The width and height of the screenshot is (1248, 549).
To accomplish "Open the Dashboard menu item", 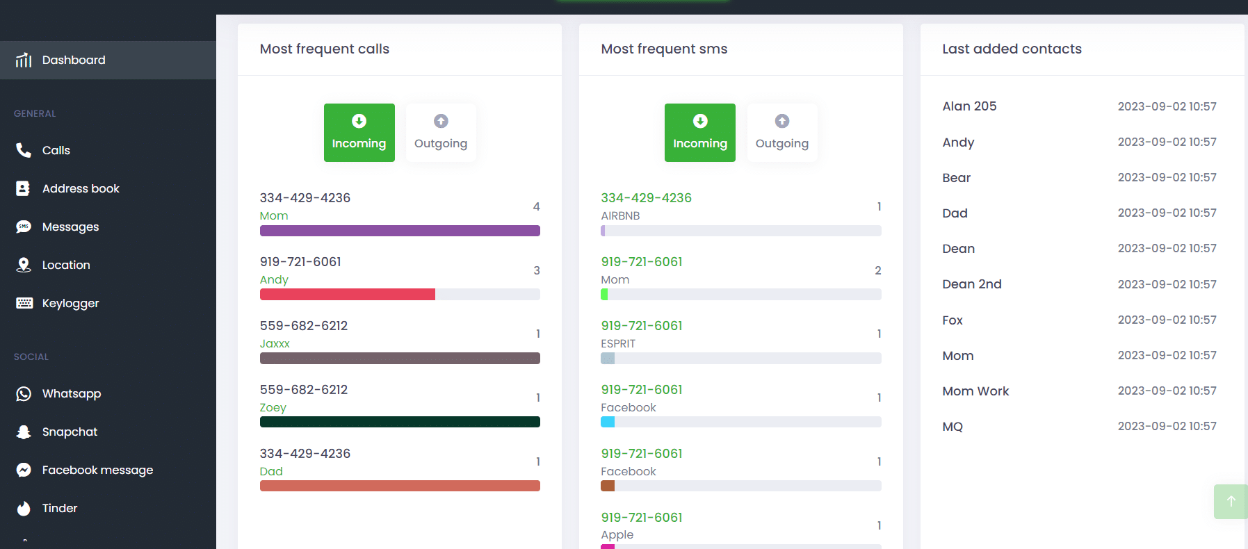I will (x=108, y=60).
